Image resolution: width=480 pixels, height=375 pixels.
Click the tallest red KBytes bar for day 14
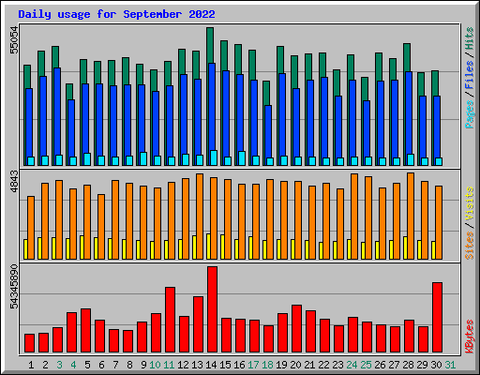point(212,309)
